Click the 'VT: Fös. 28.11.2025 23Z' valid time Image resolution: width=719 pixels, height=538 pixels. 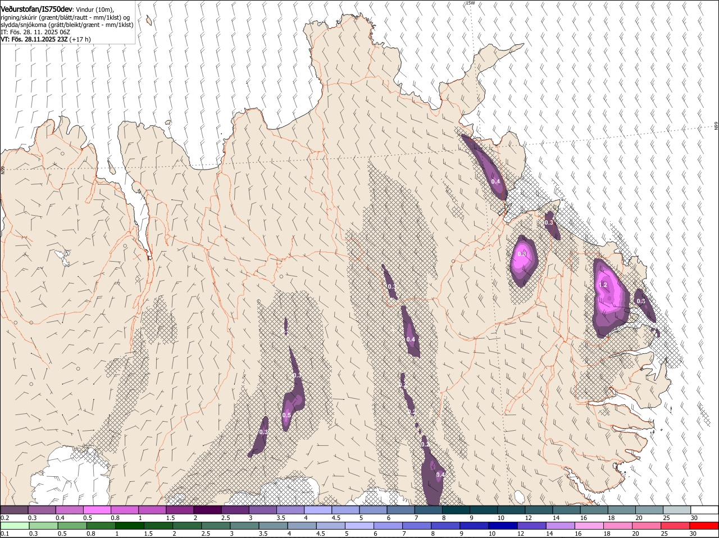click(34, 39)
